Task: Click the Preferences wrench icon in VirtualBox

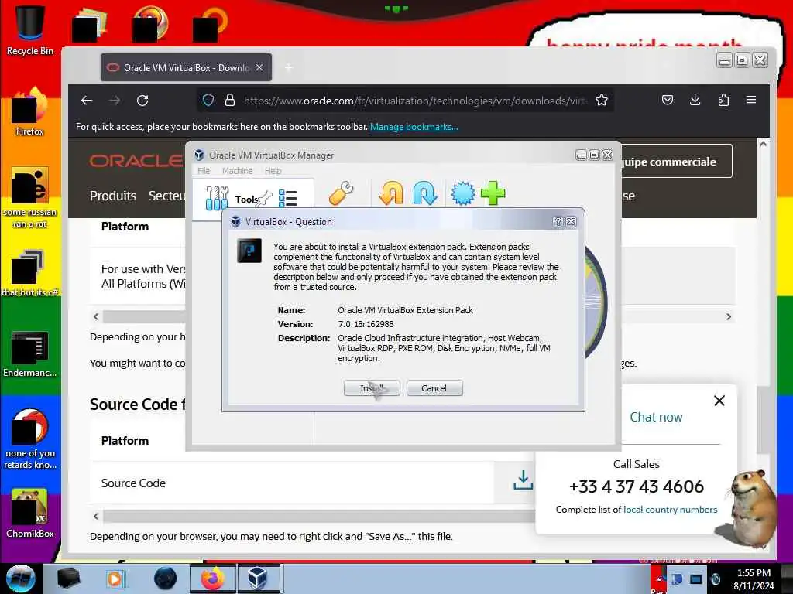Action: pyautogui.click(x=342, y=193)
